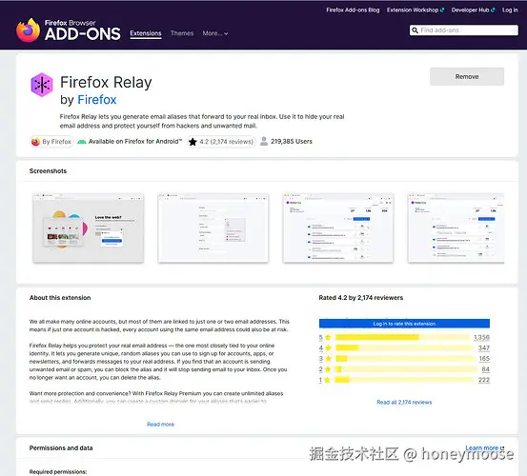Open the 165 three-star reviews count
The height and width of the screenshot is (476, 527).
point(484,359)
